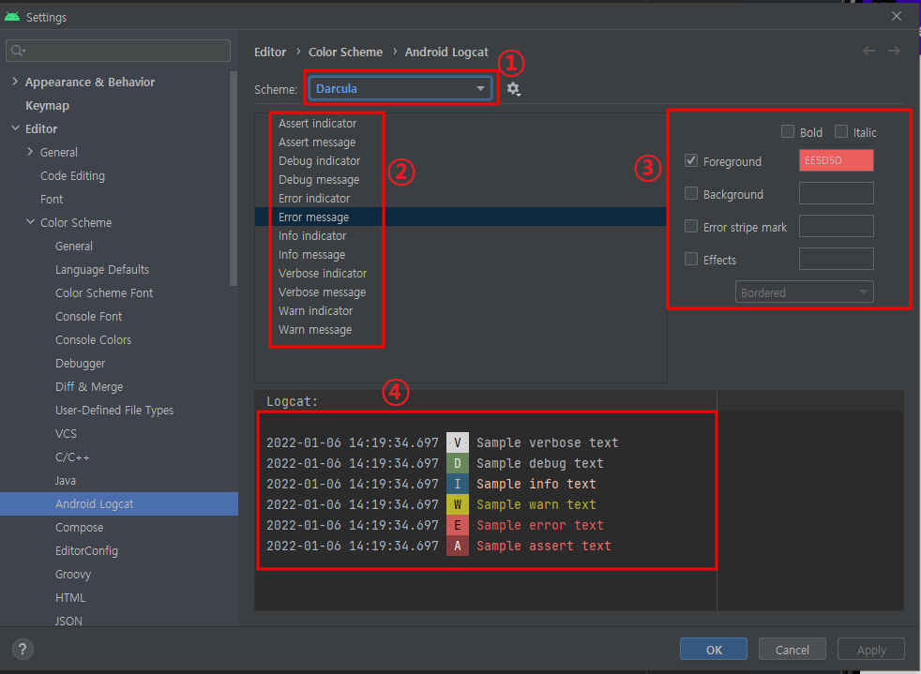Open the Keymap settings page
The width and height of the screenshot is (921, 674).
tap(47, 106)
